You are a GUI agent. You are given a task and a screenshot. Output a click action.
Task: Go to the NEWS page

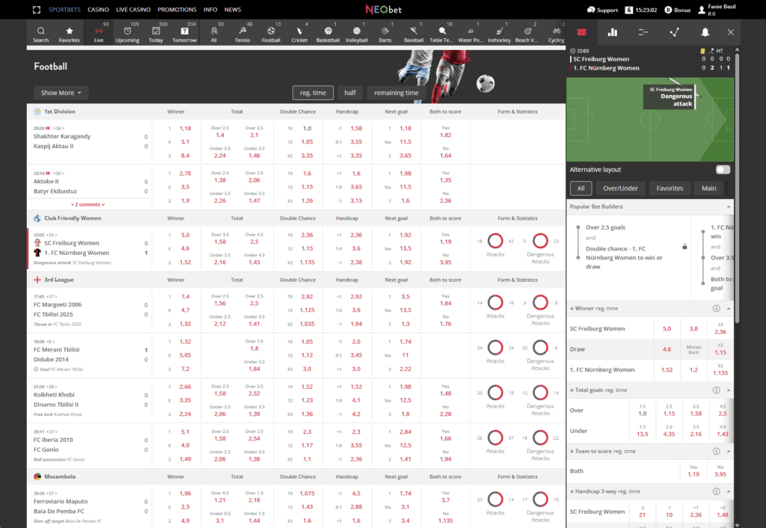pos(233,10)
